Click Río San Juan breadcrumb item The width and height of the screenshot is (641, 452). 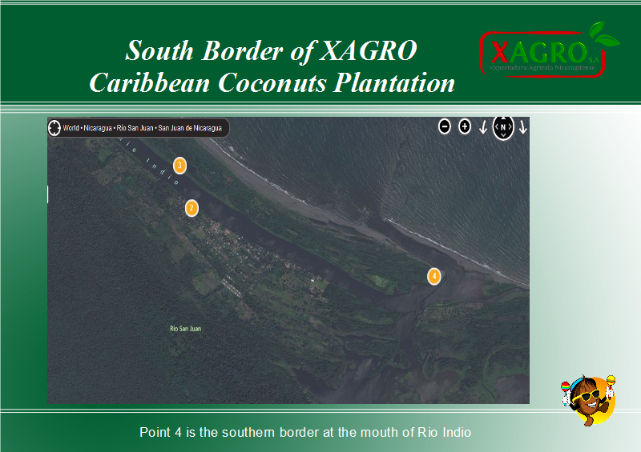(x=135, y=128)
